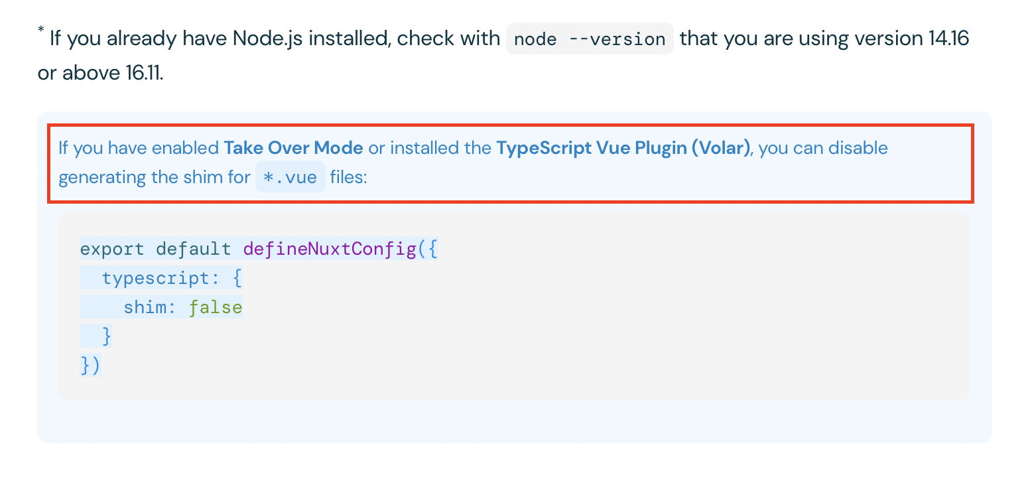The height and width of the screenshot is (483, 1032).
Task: Click 'TypeScript Vue Plugin (Volar)' bold text
Action: (x=623, y=147)
